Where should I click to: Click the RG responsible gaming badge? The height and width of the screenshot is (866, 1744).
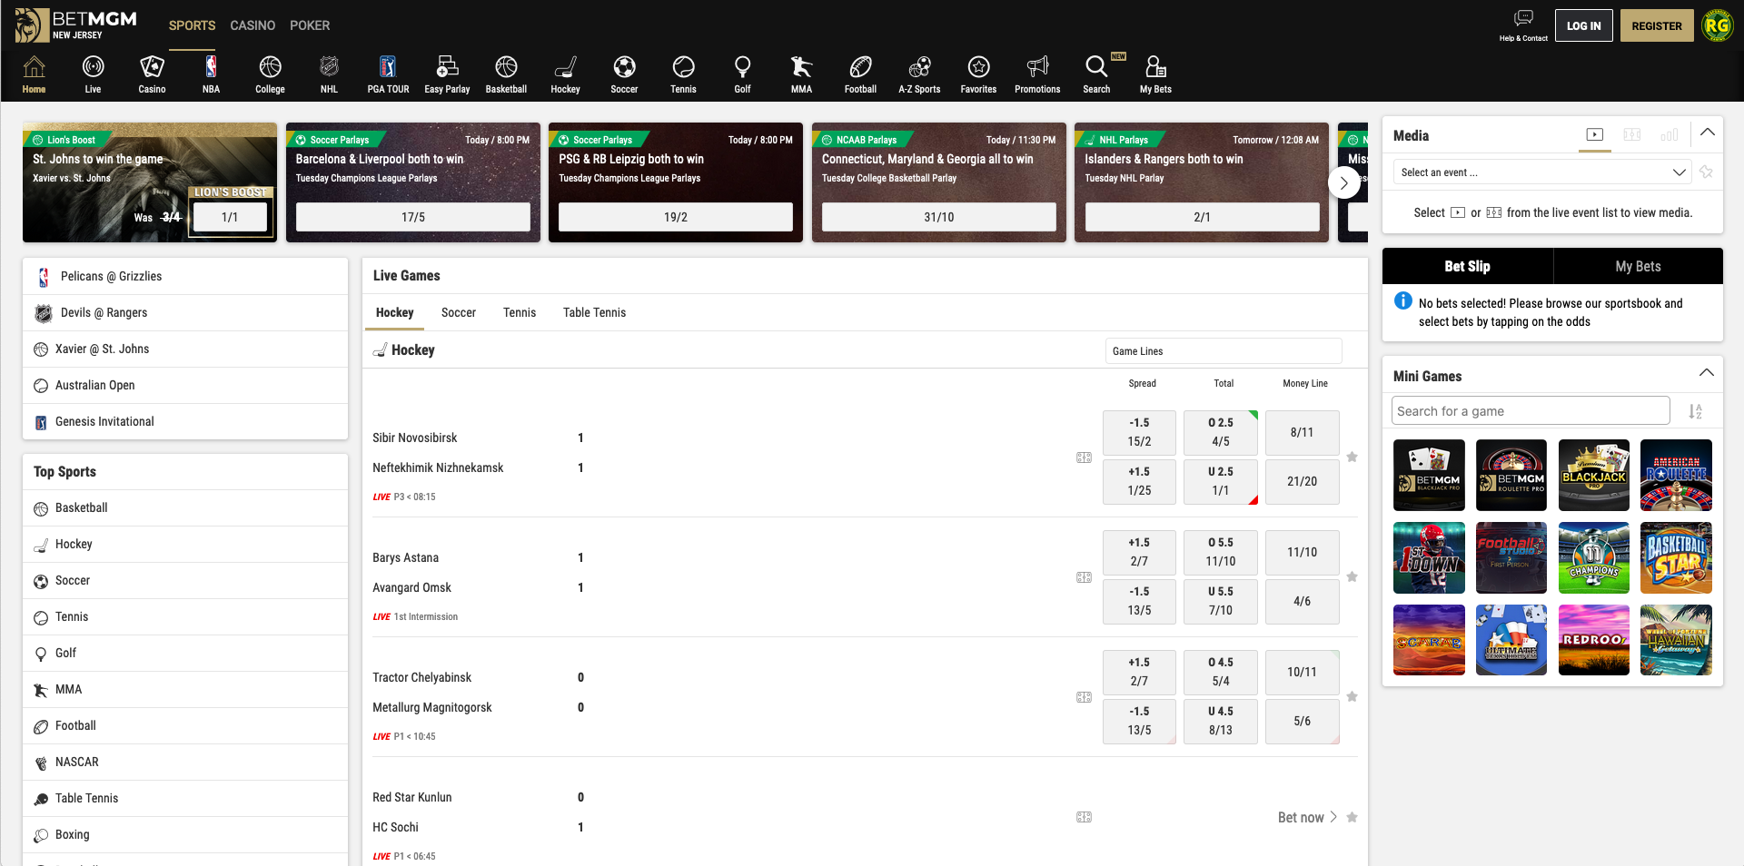[x=1717, y=25]
